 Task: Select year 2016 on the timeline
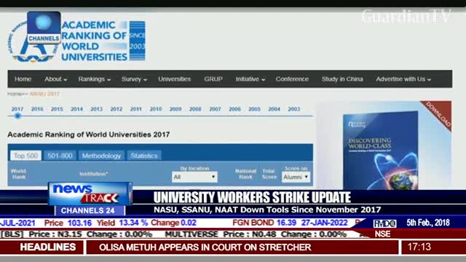[x=37, y=109]
